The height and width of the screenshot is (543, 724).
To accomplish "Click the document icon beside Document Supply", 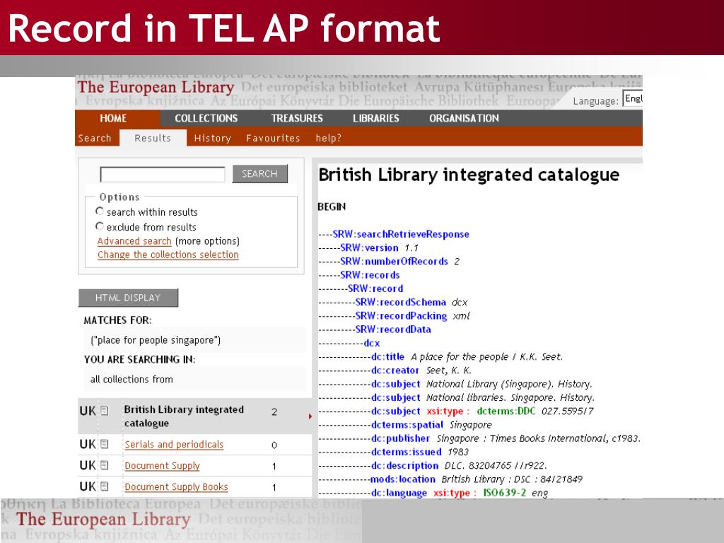I will (x=105, y=465).
